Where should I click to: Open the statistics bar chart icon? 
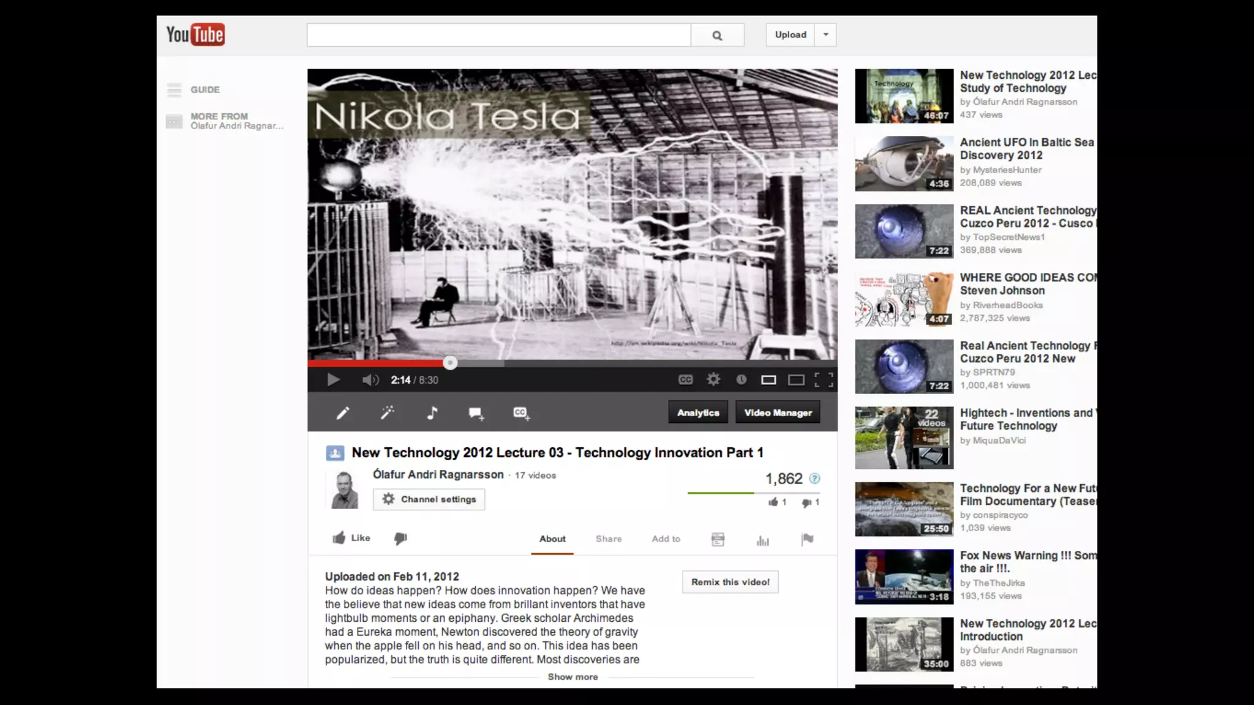762,540
